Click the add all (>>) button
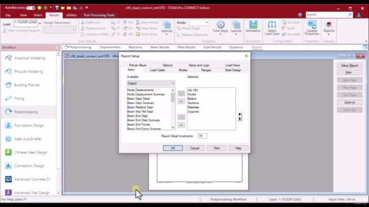This screenshot has height=207, width=369. point(181,101)
